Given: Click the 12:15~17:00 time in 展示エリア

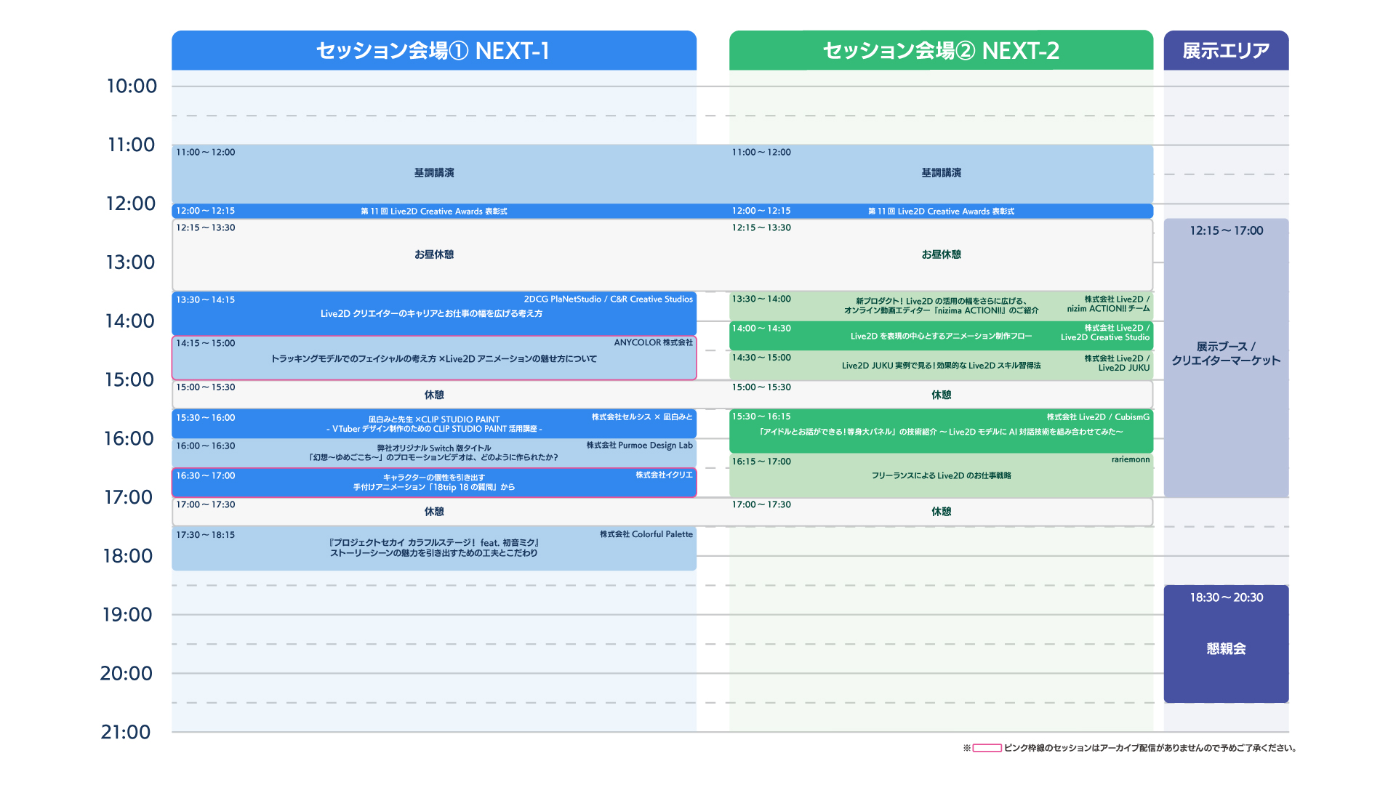Looking at the screenshot, I should [1226, 230].
